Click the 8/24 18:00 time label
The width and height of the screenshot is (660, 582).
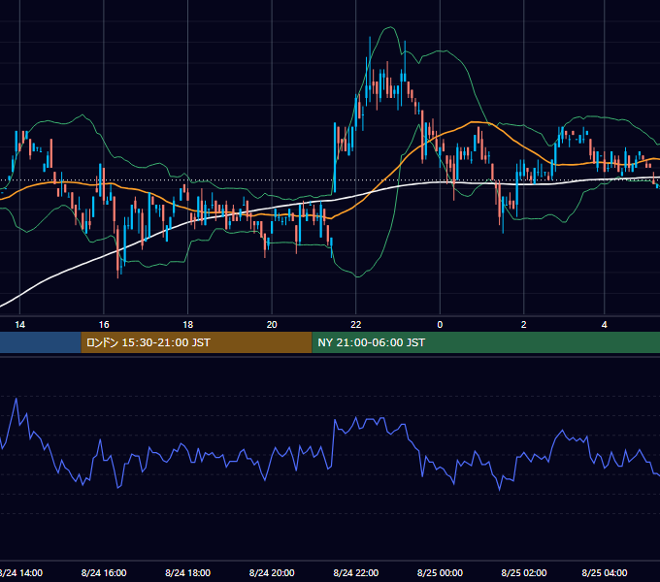187,572
